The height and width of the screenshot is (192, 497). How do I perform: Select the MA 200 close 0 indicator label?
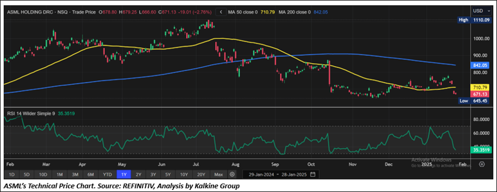(295, 12)
